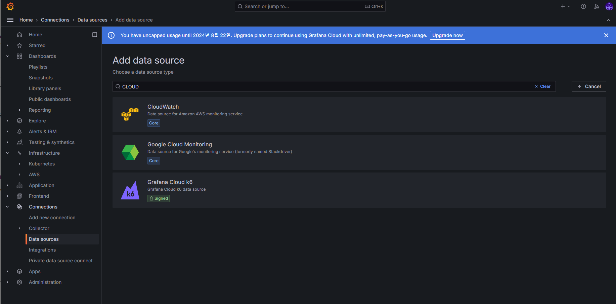Expand the Kubernetes submenu chevron
This screenshot has height=304, width=616.
pos(19,164)
